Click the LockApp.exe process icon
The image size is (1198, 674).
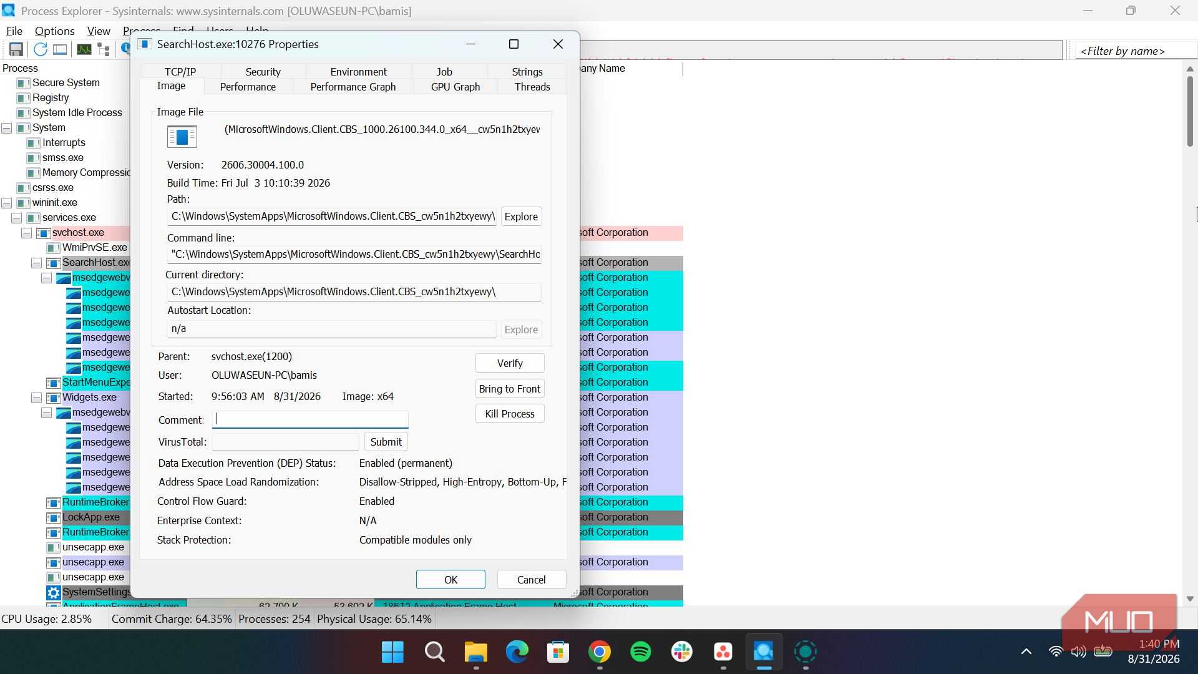[54, 517]
